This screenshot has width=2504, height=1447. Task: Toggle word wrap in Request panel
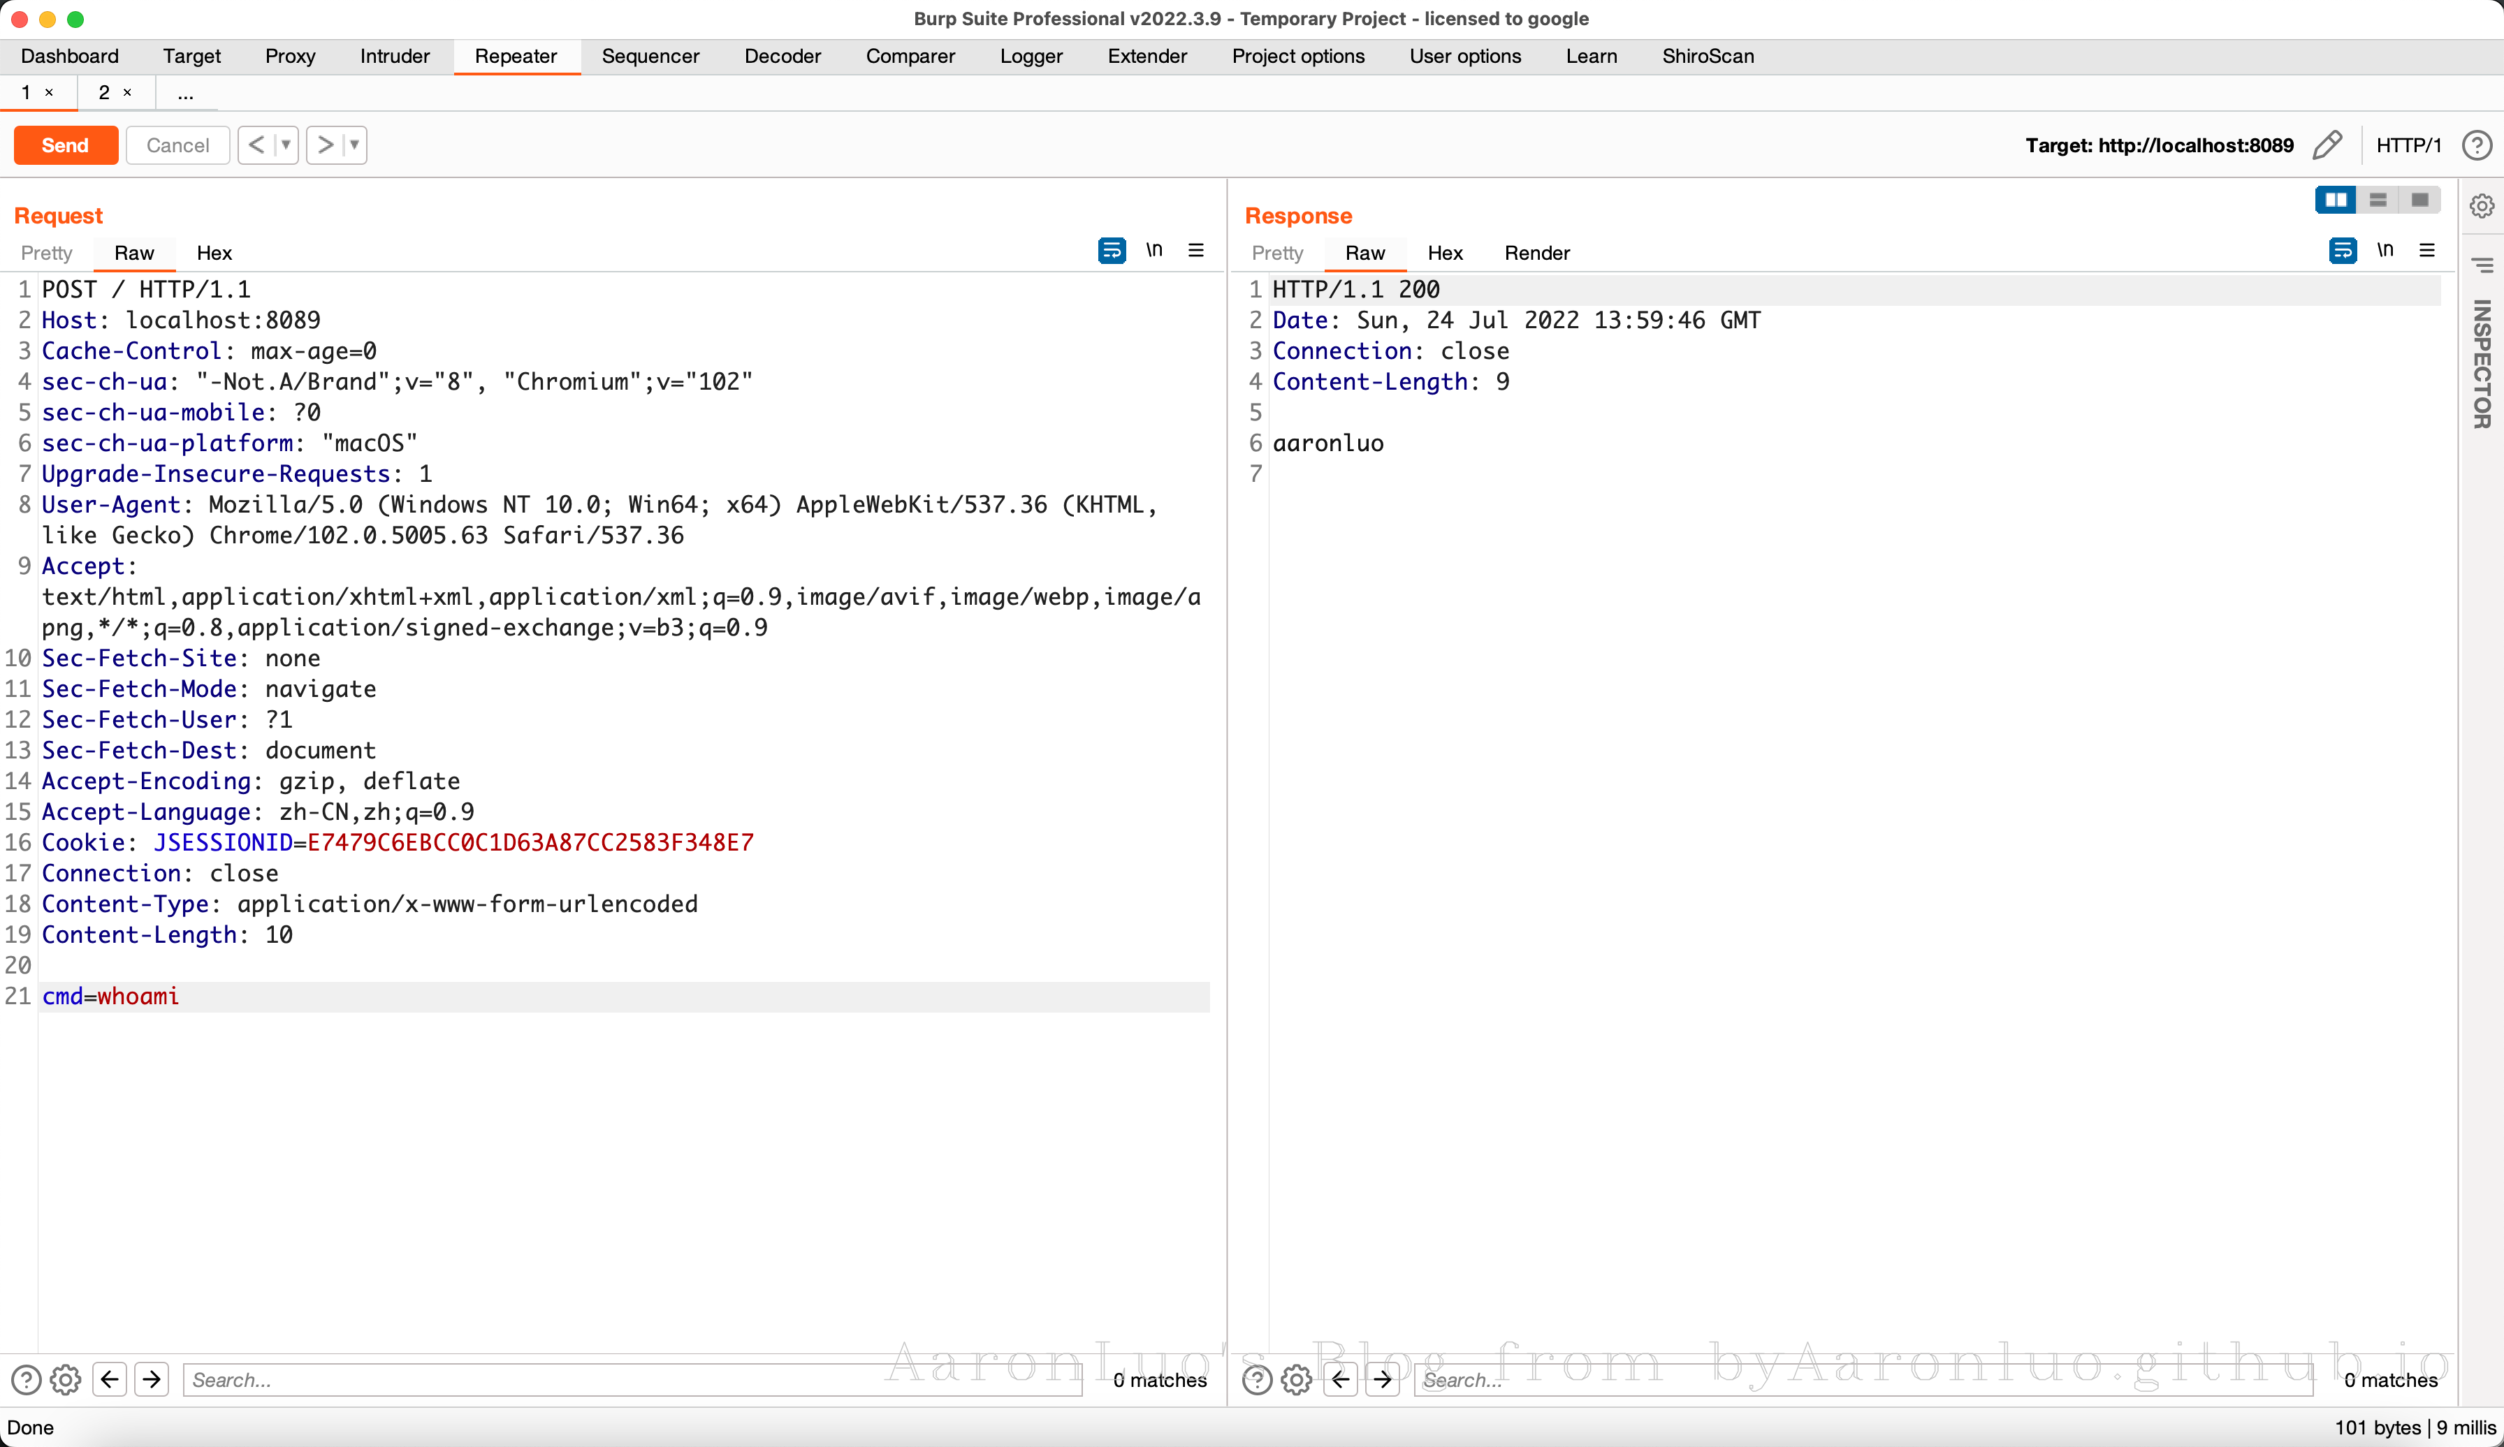(1112, 250)
